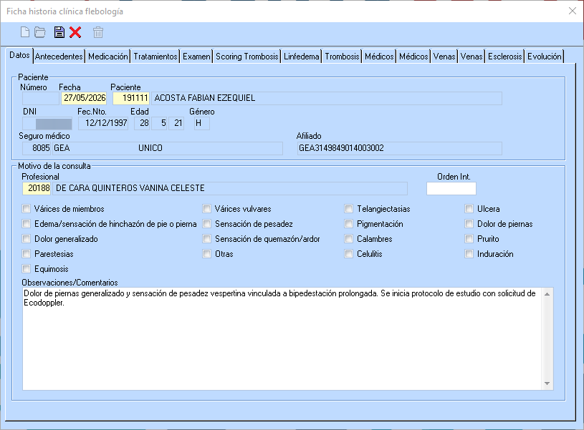The width and height of the screenshot is (584, 430).
Task: Check the Induración option
Action: coord(469,254)
